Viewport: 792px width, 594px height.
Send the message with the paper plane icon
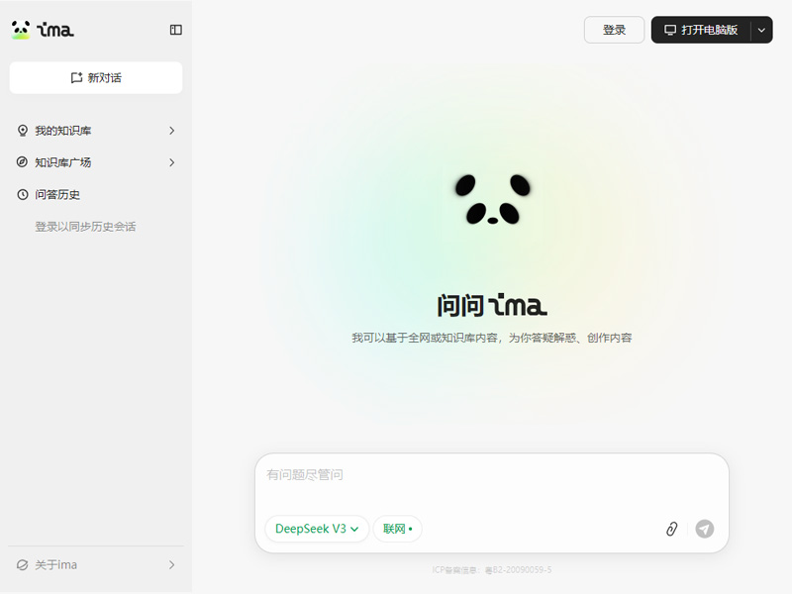(x=705, y=529)
